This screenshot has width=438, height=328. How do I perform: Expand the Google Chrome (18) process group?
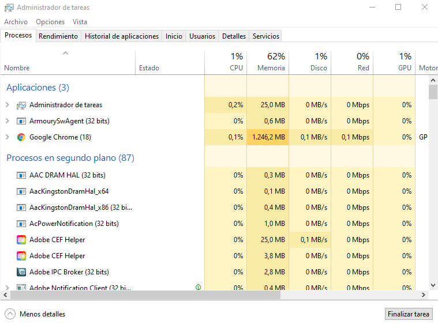pos(8,137)
